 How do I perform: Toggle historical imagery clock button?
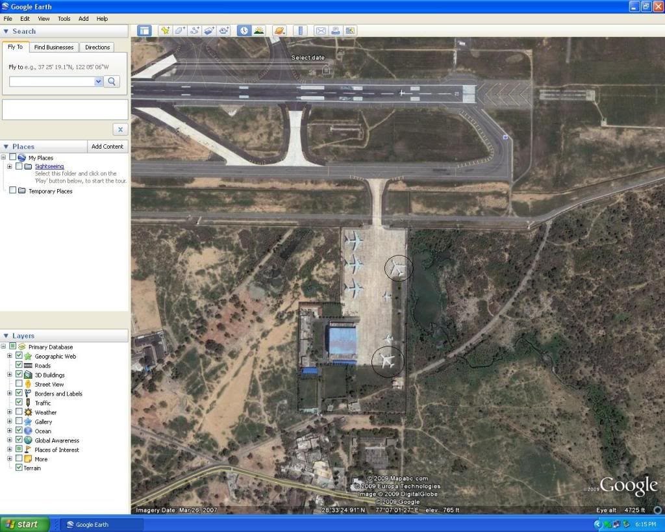(x=244, y=31)
